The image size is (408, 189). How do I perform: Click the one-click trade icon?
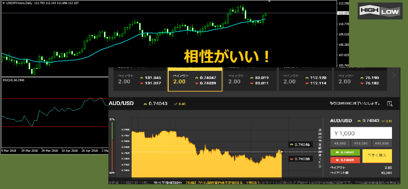(x=390, y=103)
